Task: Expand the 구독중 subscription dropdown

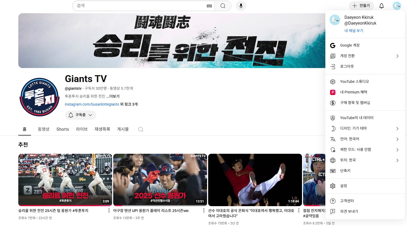Action: (80, 115)
